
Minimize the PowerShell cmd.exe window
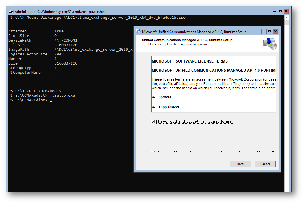[x=274, y=11]
